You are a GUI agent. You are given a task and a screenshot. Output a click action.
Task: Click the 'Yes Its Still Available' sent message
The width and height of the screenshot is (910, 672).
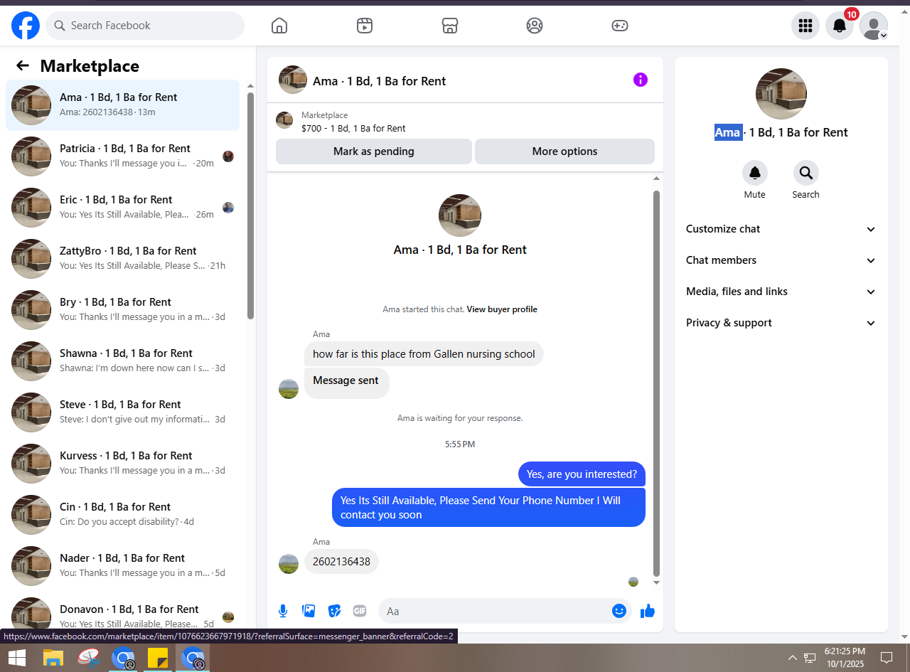click(x=488, y=508)
